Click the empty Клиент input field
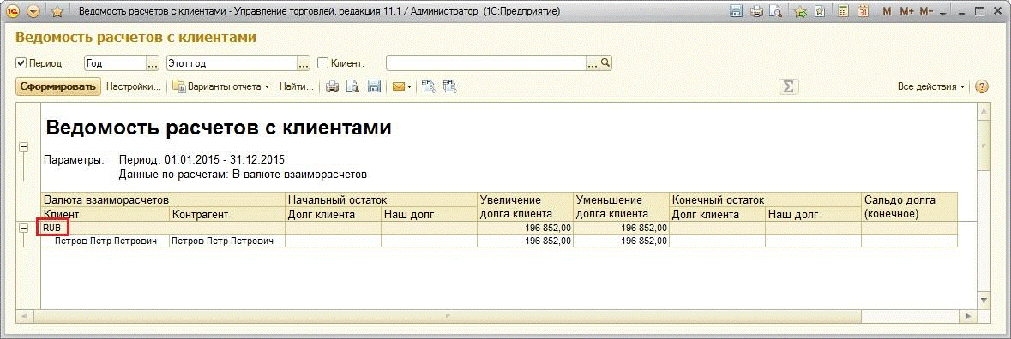Image resolution: width=1011 pixels, height=339 pixels. (x=485, y=63)
